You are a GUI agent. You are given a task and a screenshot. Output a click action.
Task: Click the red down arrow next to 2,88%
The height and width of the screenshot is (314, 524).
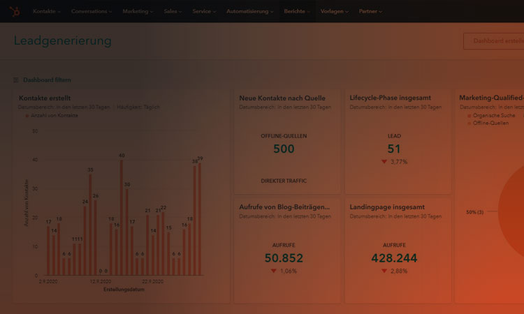384,271
